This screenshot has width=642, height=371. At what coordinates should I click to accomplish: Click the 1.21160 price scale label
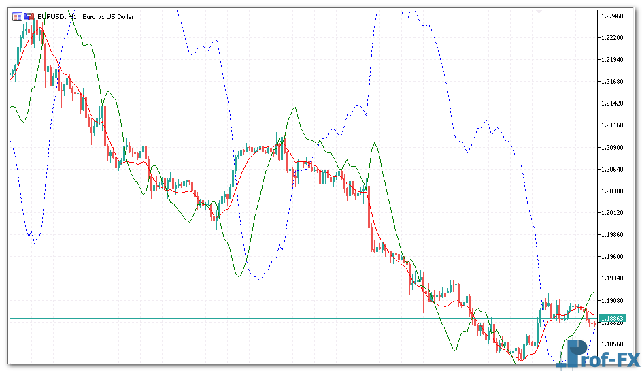613,125
